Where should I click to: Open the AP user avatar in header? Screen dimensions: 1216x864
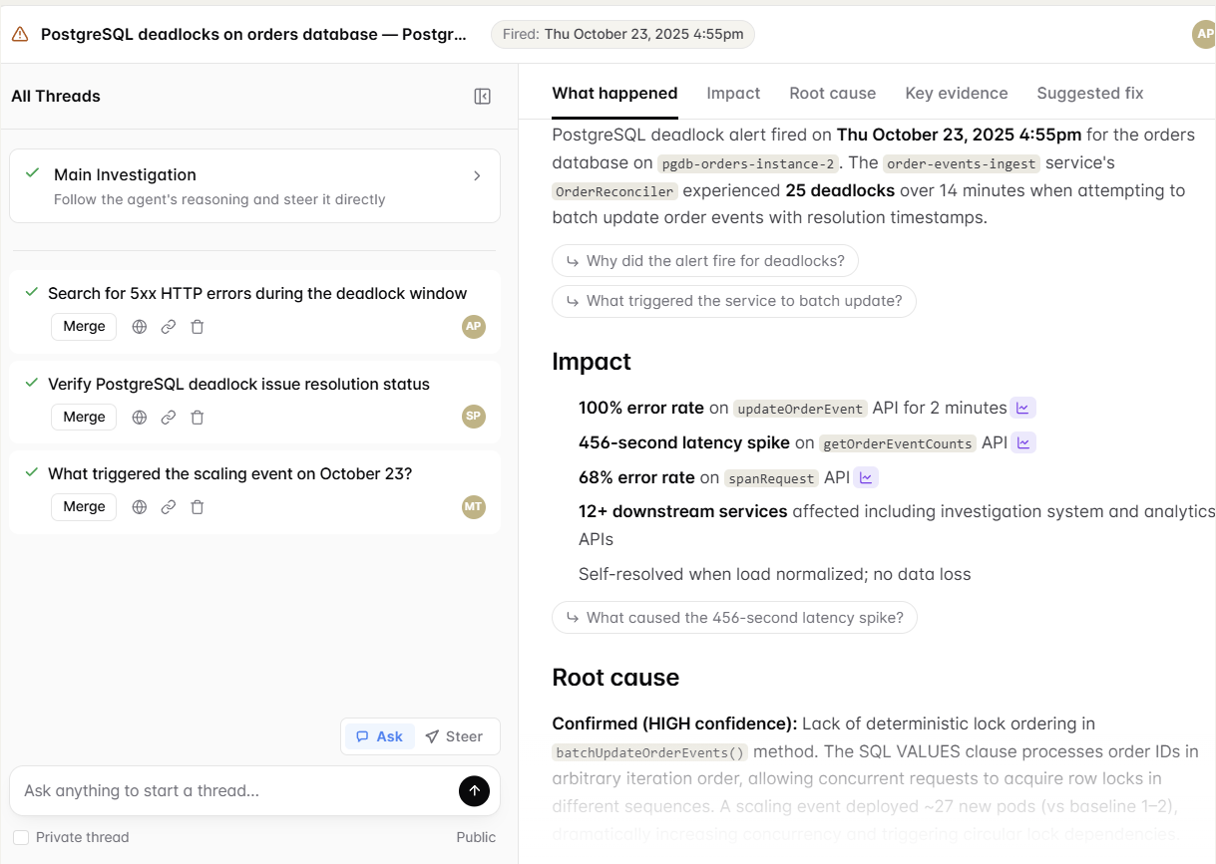(1204, 34)
